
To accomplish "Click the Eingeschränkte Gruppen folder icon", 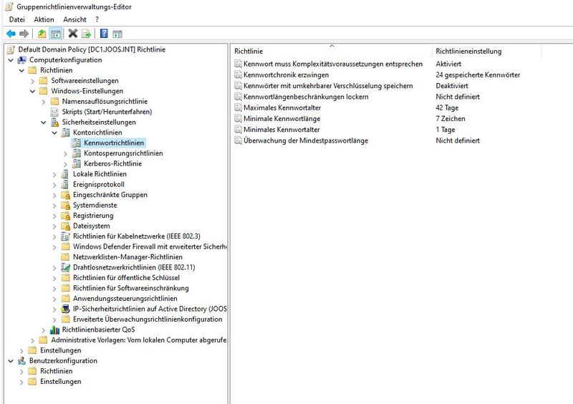I will pyautogui.click(x=65, y=195).
